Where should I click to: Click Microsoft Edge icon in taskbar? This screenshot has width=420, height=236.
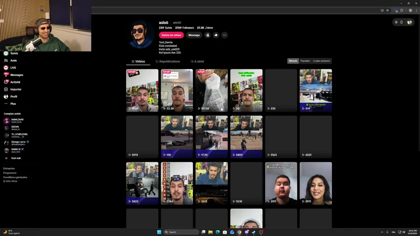218,232
